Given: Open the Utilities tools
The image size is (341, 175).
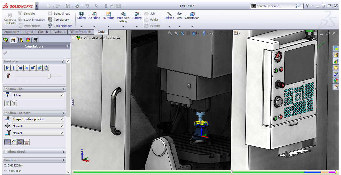Looking at the screenshot, I should point(169,16).
